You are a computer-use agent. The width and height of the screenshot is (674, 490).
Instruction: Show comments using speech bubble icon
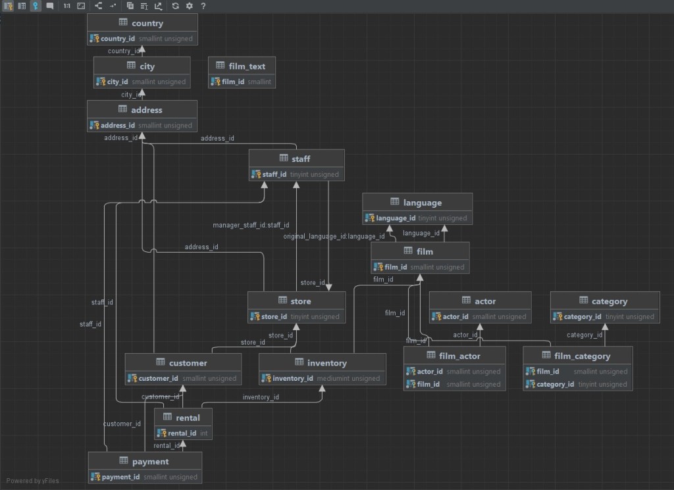[x=50, y=6]
